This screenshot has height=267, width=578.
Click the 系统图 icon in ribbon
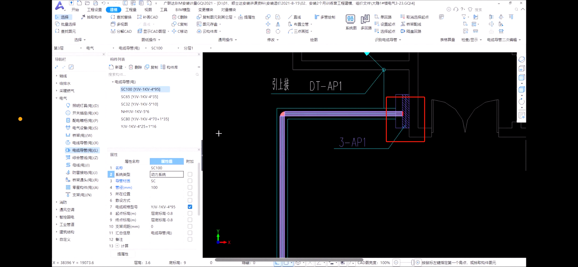tap(350, 22)
